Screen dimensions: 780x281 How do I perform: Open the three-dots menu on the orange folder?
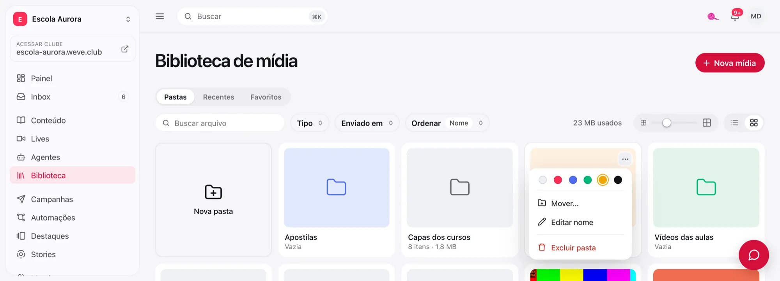625,159
